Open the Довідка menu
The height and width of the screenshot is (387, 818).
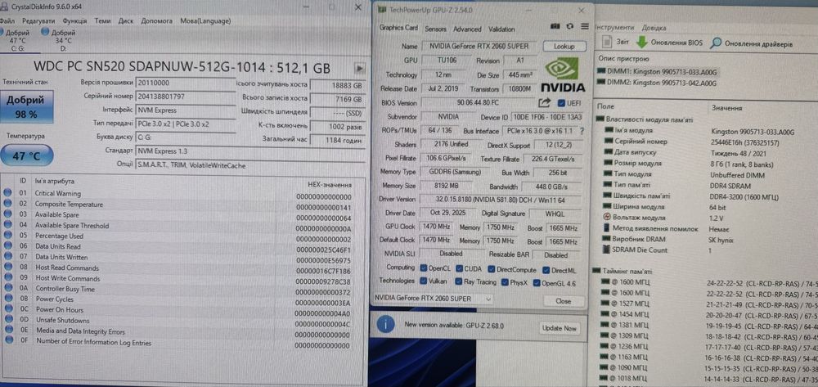point(654,28)
